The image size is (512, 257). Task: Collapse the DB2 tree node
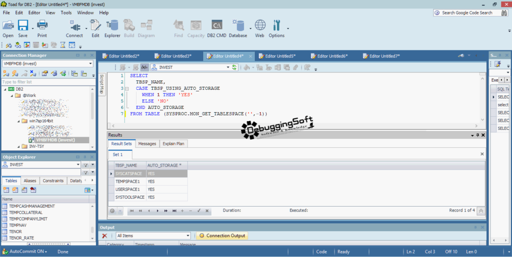(x=5, y=89)
